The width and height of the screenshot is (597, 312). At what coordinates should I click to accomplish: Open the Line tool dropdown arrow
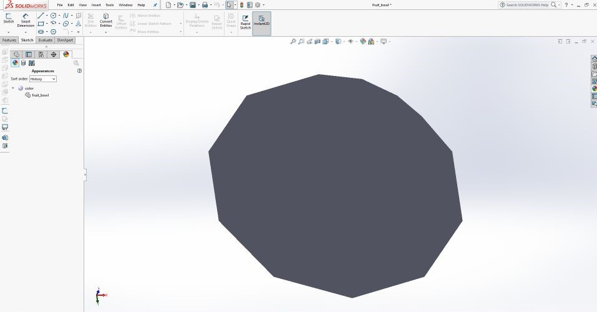47,16
